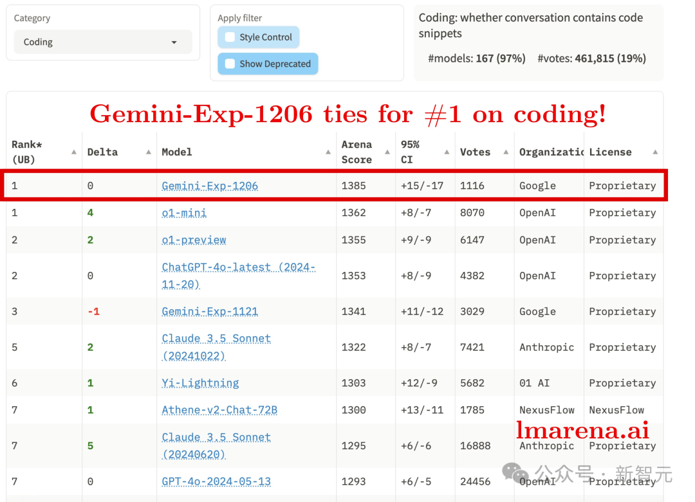This screenshot has width=695, height=502.
Task: Click the votes count 3029
Action: tap(472, 312)
